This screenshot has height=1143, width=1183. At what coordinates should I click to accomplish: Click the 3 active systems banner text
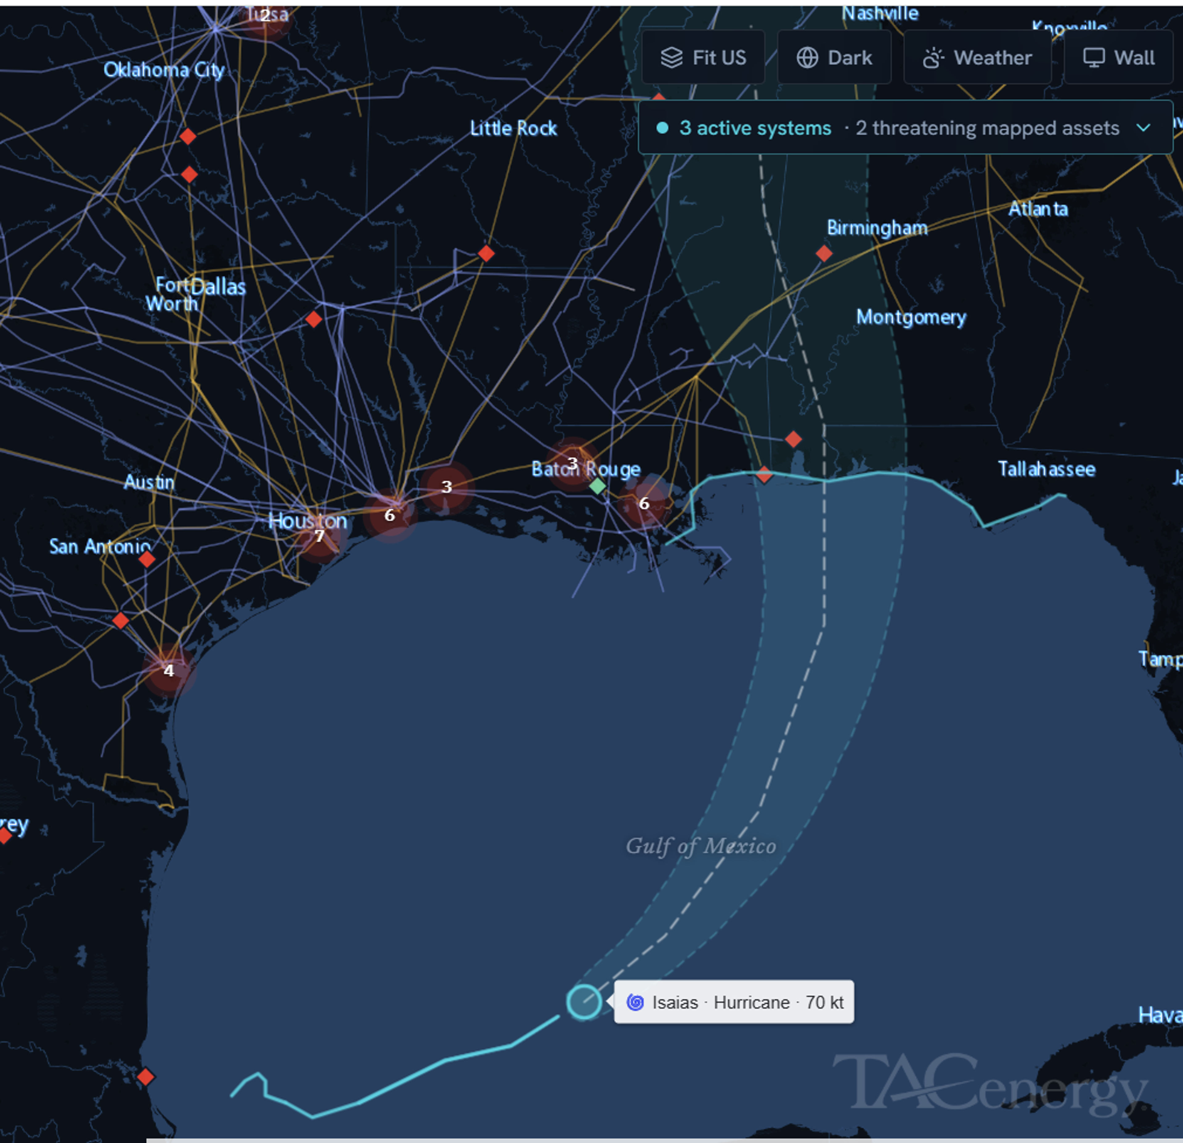click(755, 128)
